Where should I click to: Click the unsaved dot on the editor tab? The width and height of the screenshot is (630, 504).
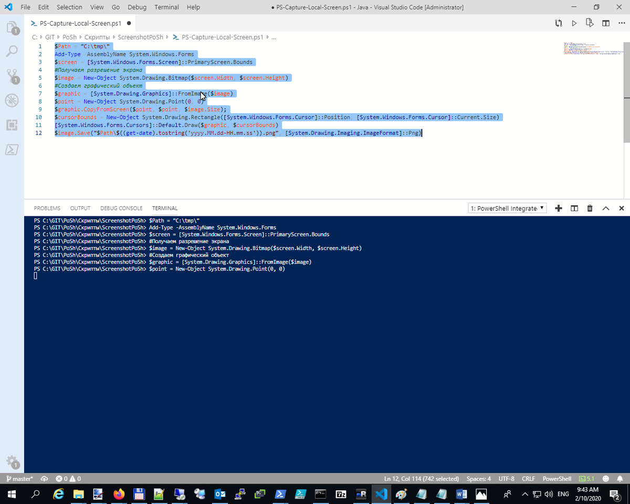coord(129,24)
